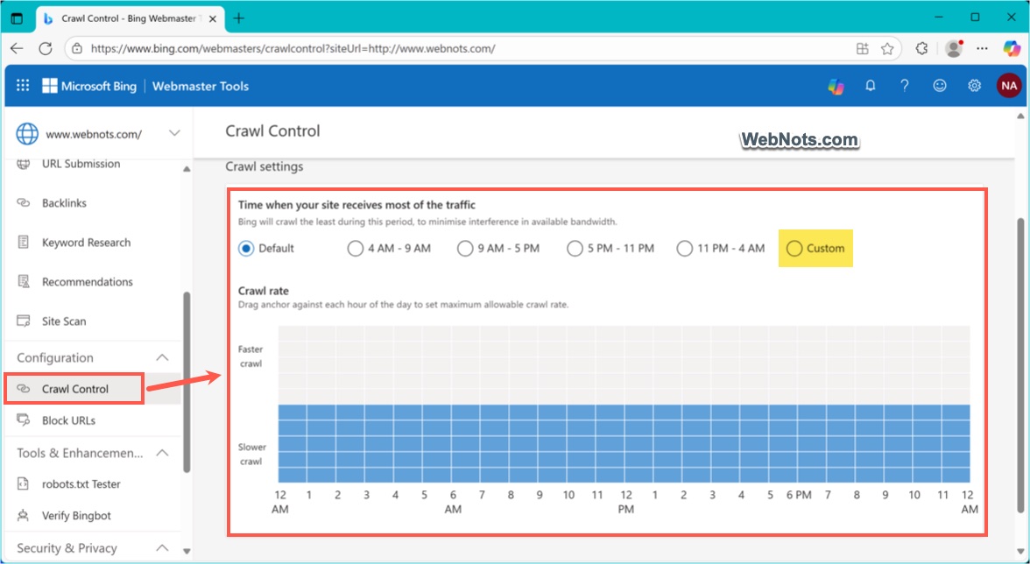1030x564 pixels.
Task: Open Edge Copilot sidebar icon
Action: point(1012,48)
